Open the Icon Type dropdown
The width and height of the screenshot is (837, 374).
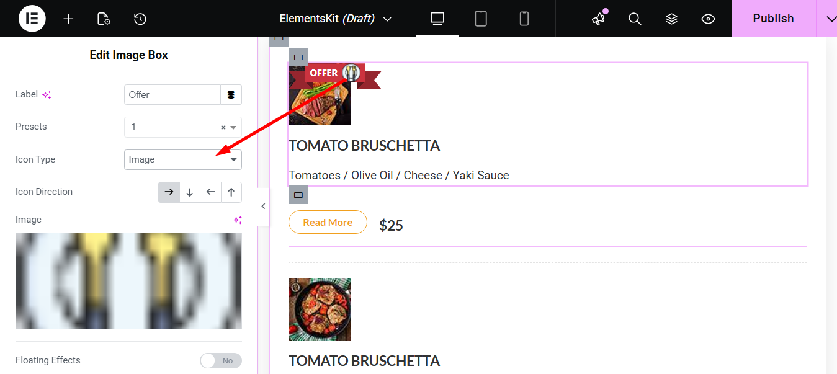(x=182, y=159)
